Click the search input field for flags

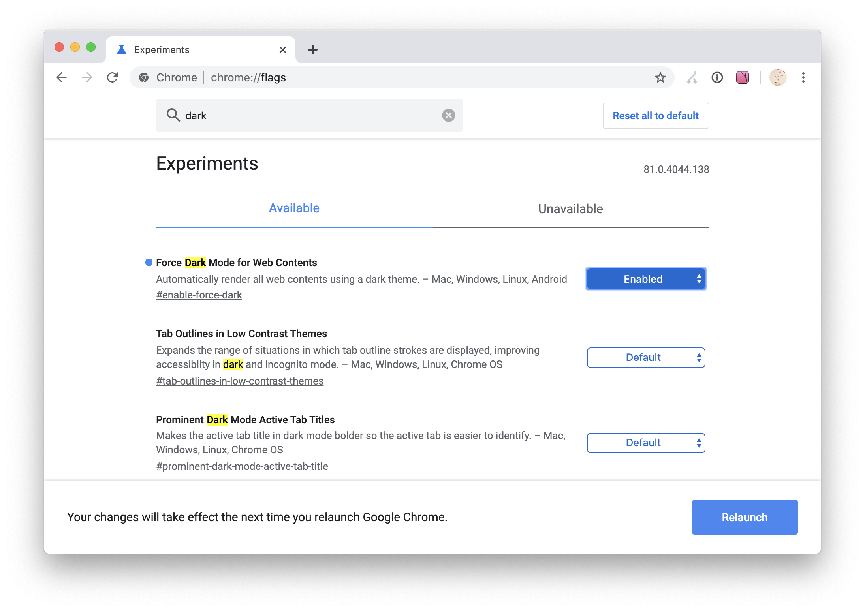(308, 116)
